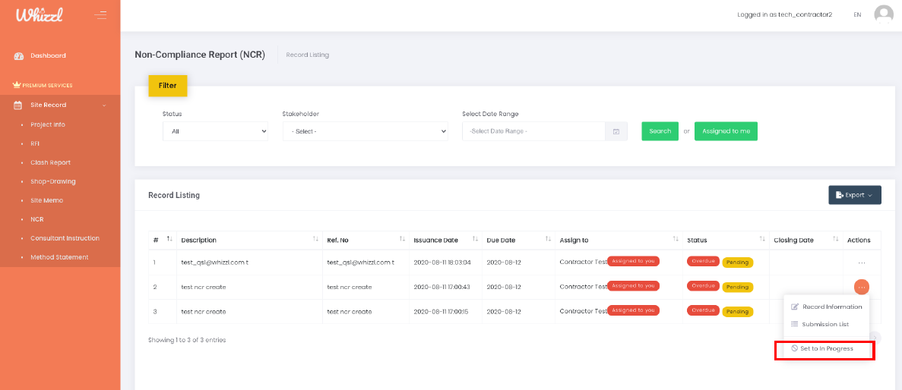This screenshot has width=902, height=390.
Task: Open the Stakeholder select dropdown
Action: click(366, 131)
